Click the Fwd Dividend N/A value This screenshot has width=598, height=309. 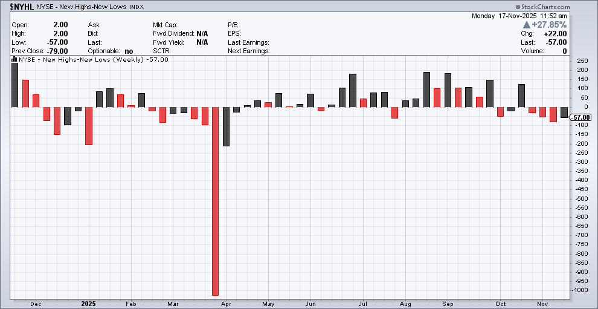pos(202,33)
